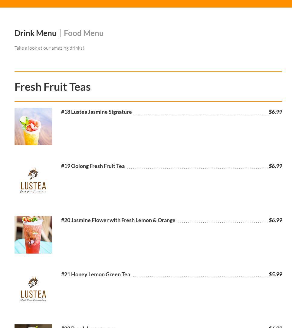Open #19 Oolong Fresh Fruit Tea
The image size is (292, 328).
tap(93, 166)
